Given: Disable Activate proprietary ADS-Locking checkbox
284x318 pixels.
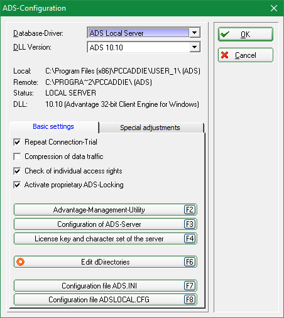Looking at the screenshot, I should pyautogui.click(x=17, y=185).
